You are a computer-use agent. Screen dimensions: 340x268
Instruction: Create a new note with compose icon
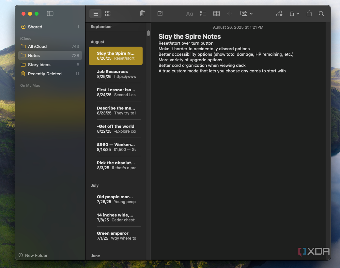tap(160, 14)
